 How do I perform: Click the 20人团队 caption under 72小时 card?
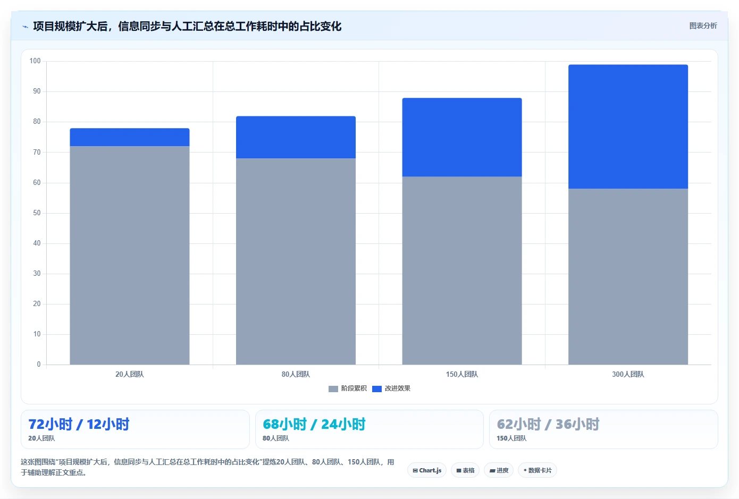tap(41, 438)
